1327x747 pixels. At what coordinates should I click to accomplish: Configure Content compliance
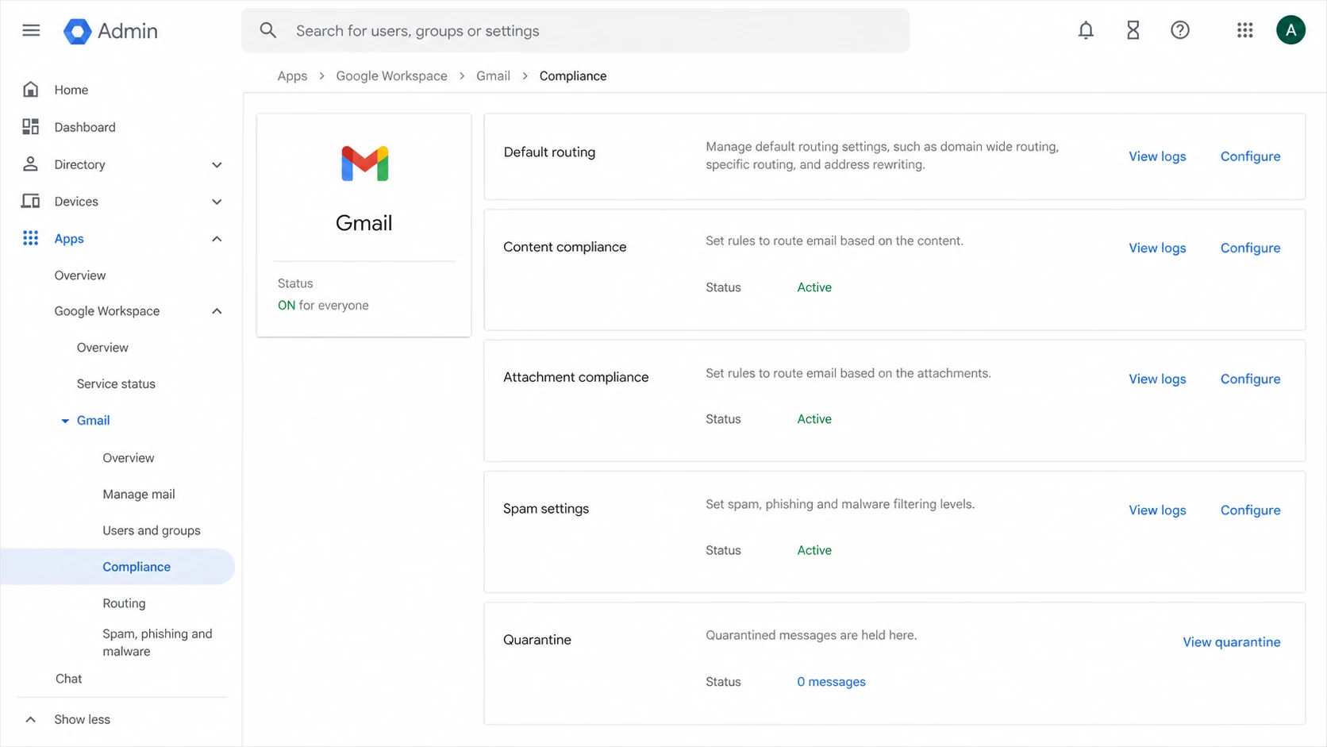(1250, 248)
